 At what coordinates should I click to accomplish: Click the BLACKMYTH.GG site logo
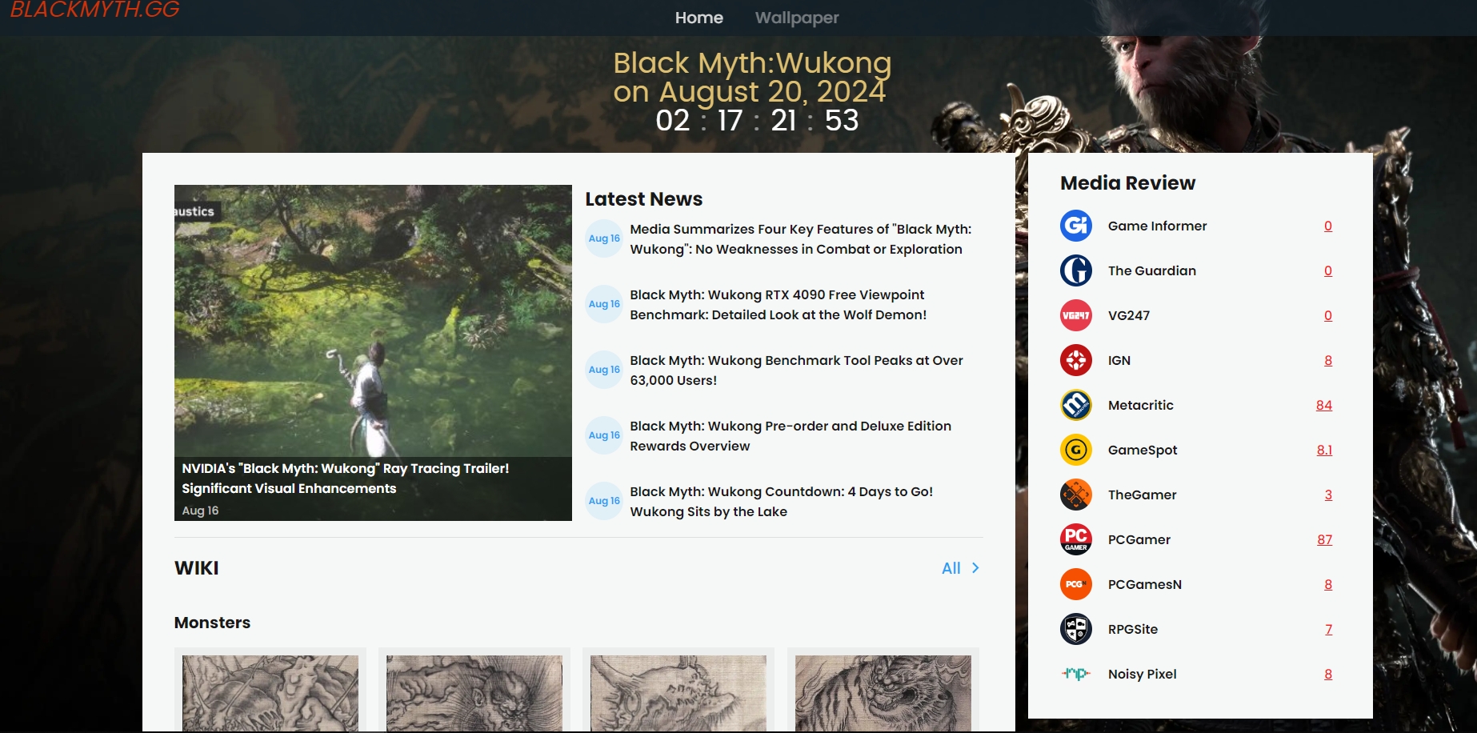[94, 10]
